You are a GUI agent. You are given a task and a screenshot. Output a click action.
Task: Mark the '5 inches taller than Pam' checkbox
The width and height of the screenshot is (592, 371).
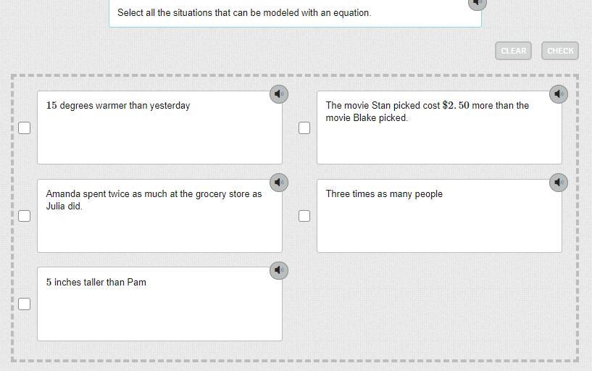click(25, 304)
